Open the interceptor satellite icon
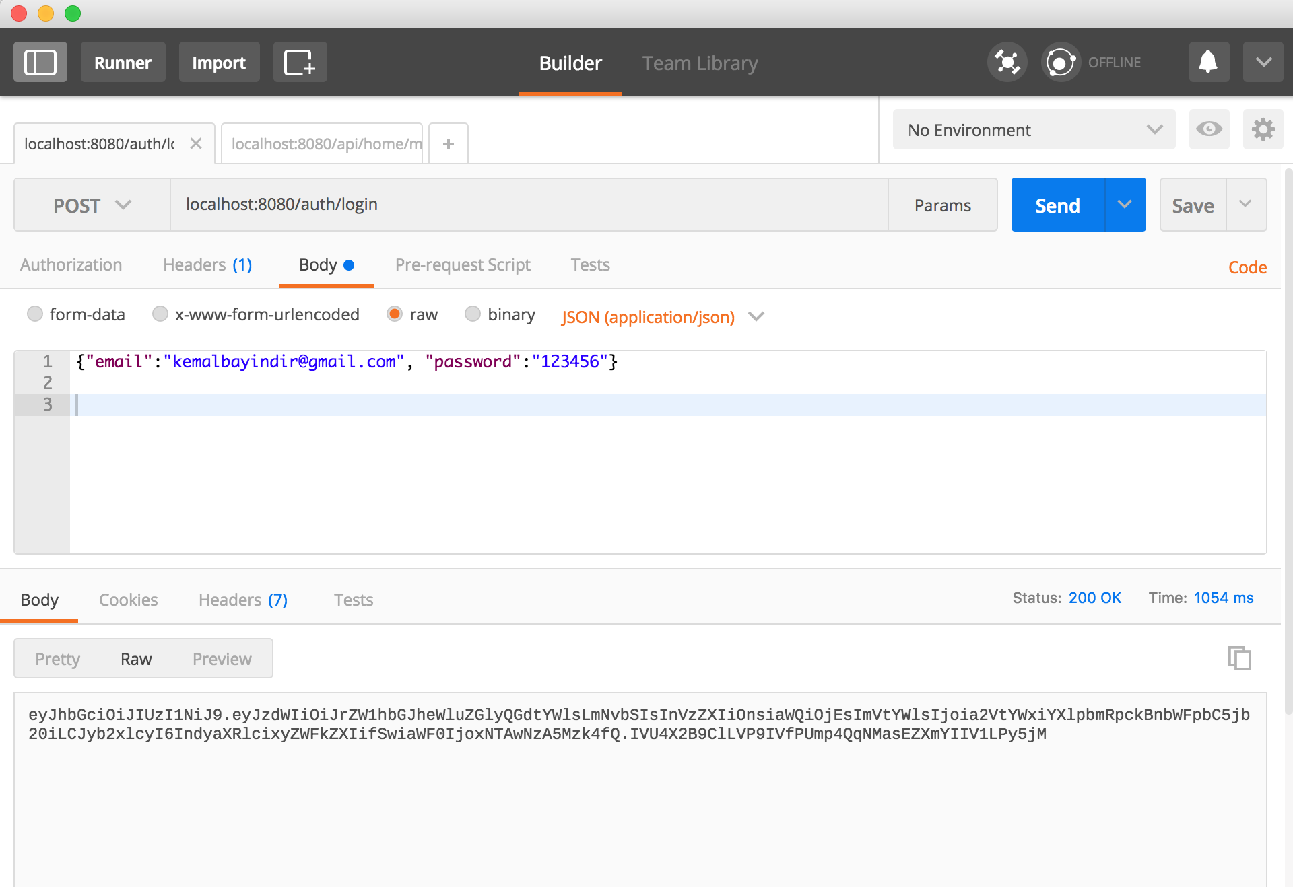1293x887 pixels. (x=1007, y=63)
